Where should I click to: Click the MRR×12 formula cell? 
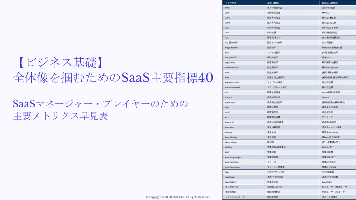tap(326, 12)
